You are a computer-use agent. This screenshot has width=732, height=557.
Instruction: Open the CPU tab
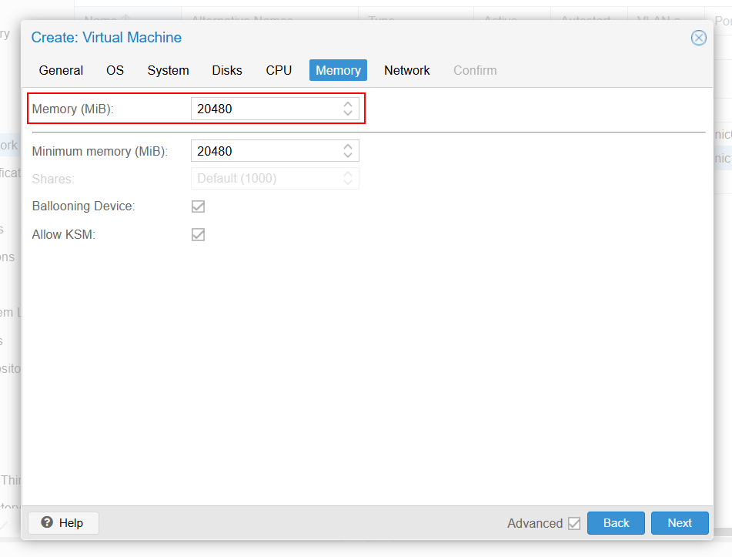(x=279, y=70)
